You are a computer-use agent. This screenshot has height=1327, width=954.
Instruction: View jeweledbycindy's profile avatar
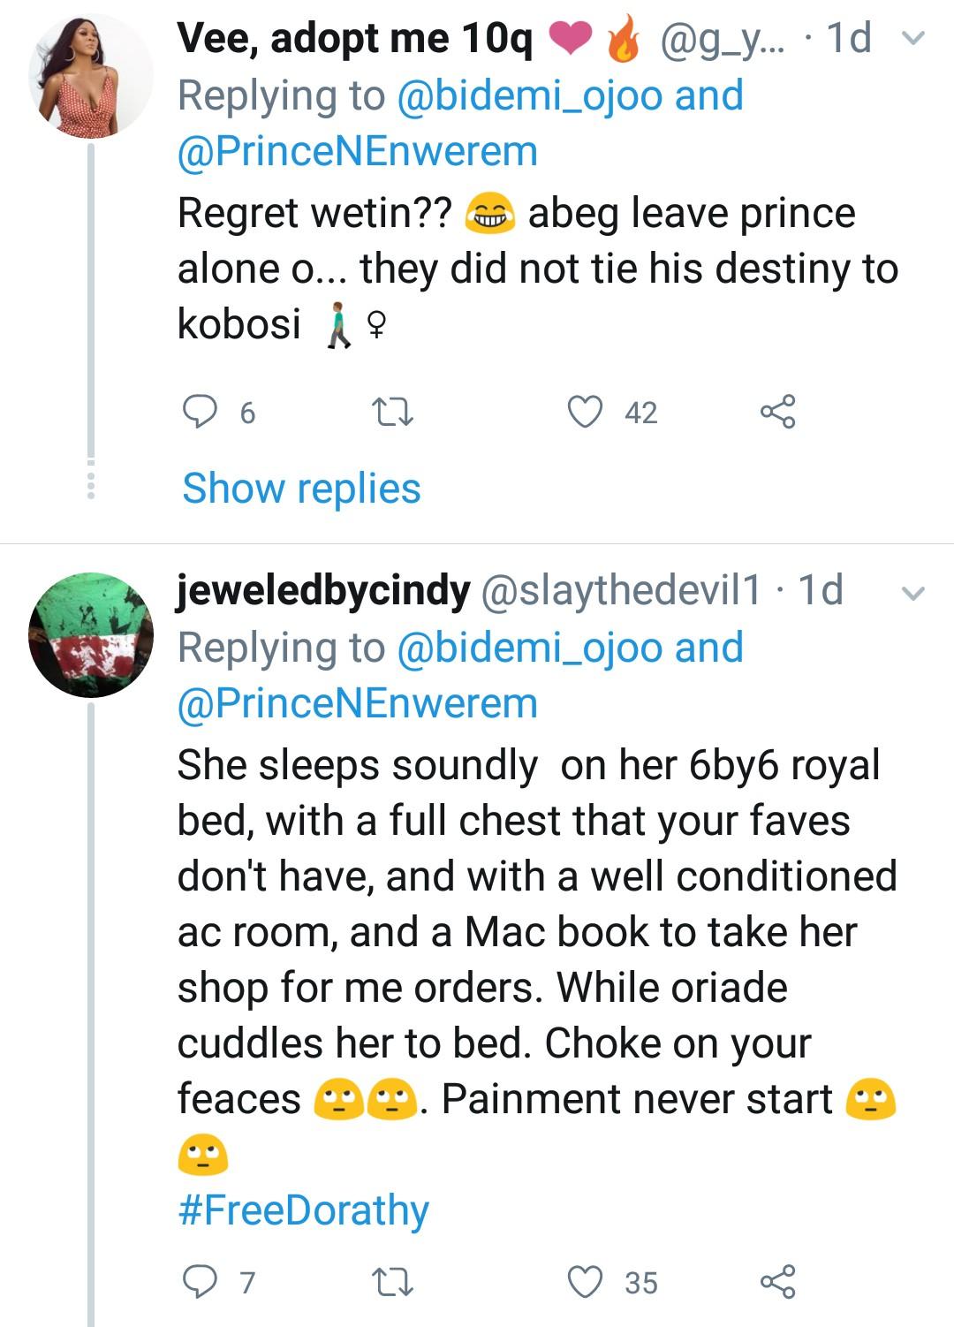pos(90,634)
